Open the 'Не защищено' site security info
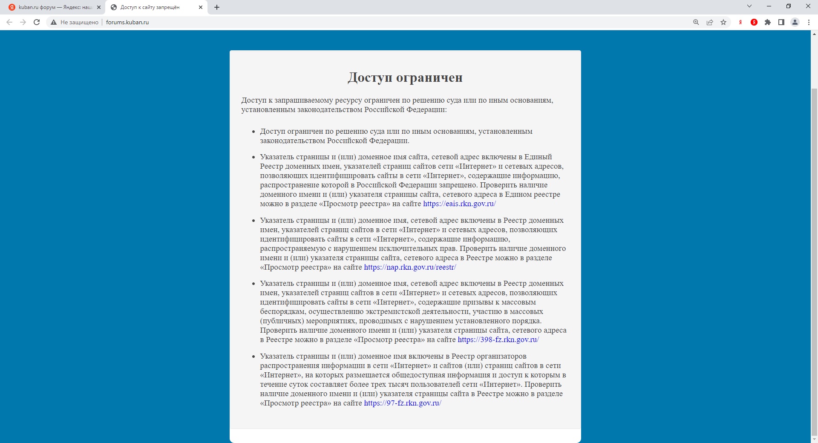 pyautogui.click(x=75, y=22)
